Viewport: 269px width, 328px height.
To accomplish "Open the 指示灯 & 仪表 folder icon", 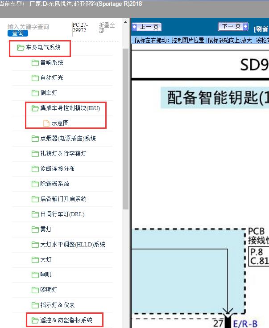I will click(x=35, y=305).
